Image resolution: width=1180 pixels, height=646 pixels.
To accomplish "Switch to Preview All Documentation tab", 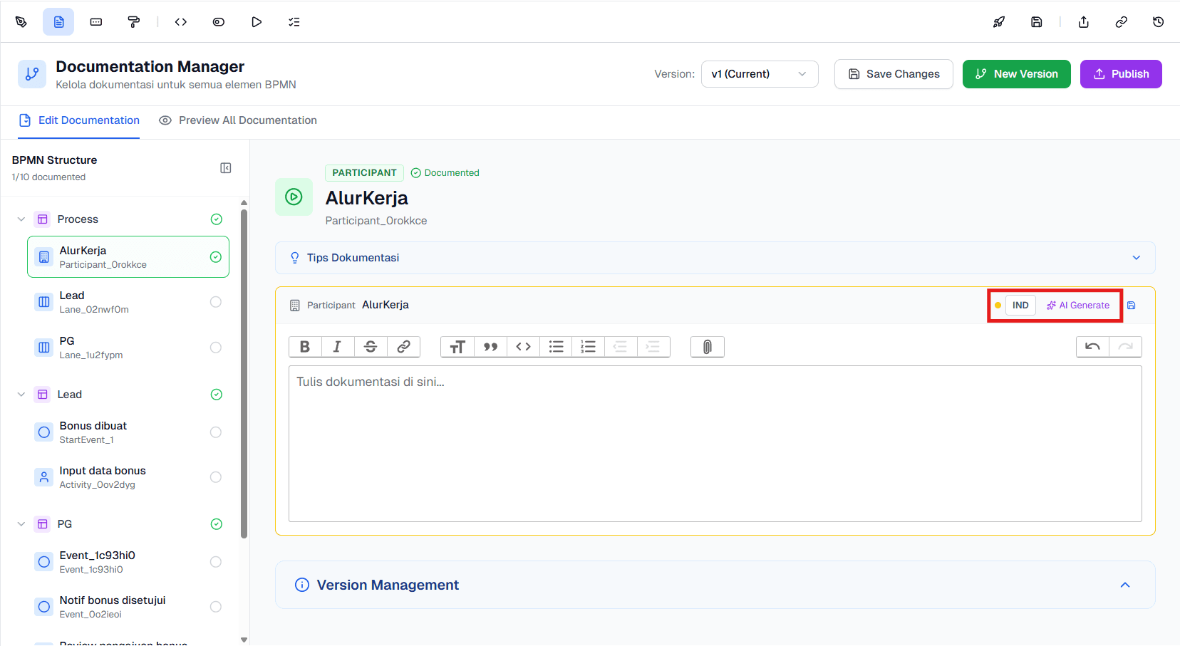I will click(237, 120).
